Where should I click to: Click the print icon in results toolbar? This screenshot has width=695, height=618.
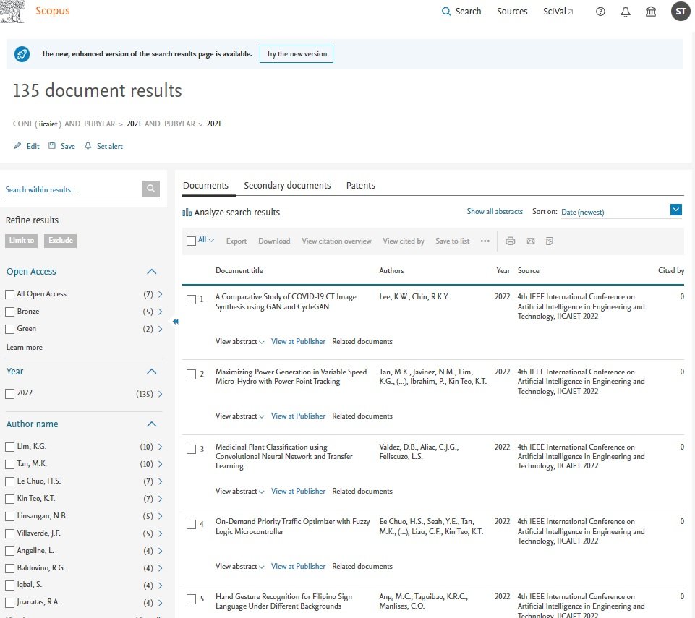click(511, 241)
